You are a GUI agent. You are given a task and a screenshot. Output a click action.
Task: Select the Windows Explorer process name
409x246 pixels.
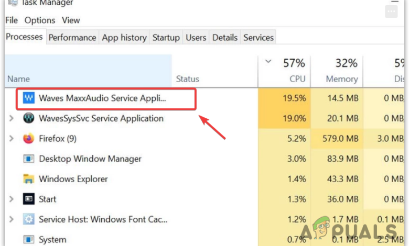point(73,179)
